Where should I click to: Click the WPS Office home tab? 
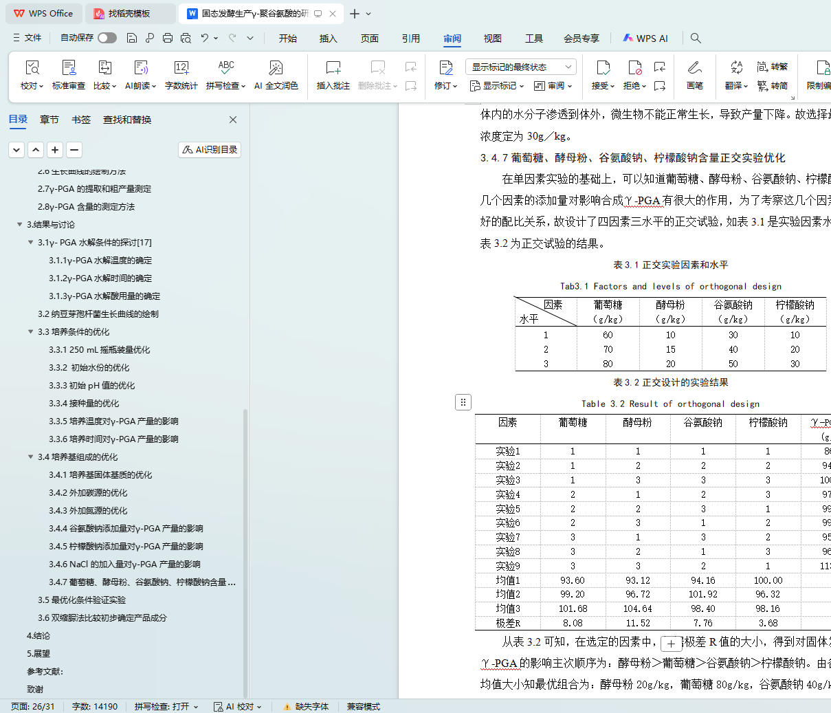[43, 14]
